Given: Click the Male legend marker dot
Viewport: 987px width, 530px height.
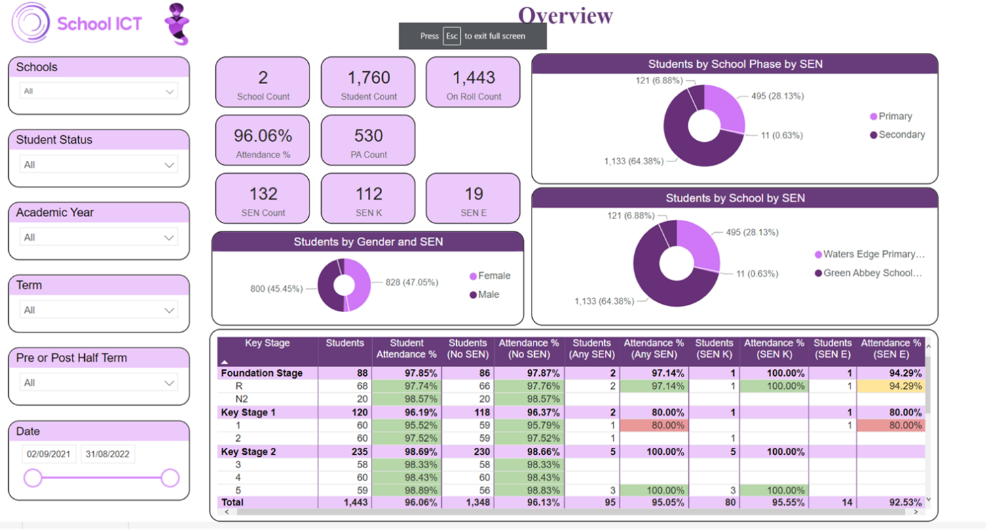Looking at the screenshot, I should (473, 295).
